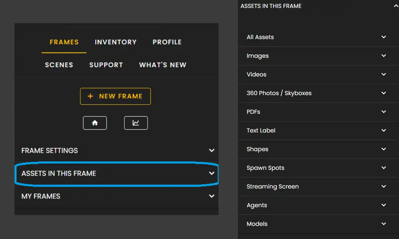Open the PROFILE tab
Screen dimensions: 399x239
tap(167, 42)
